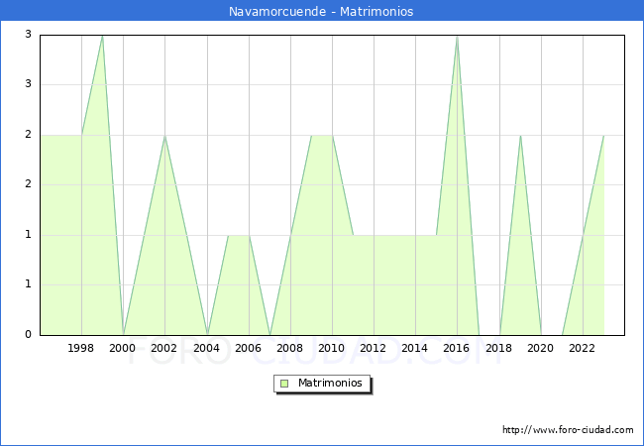
Task: Open the foro-ciudad.com URL text
Action: 568,429
